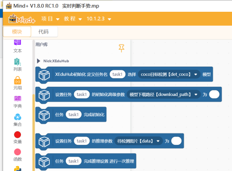Click cube icon on 推理参数 block

44,142
